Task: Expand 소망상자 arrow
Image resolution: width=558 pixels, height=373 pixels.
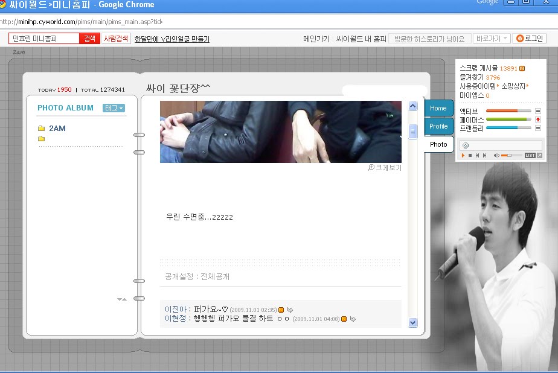Action: pyautogui.click(x=527, y=85)
